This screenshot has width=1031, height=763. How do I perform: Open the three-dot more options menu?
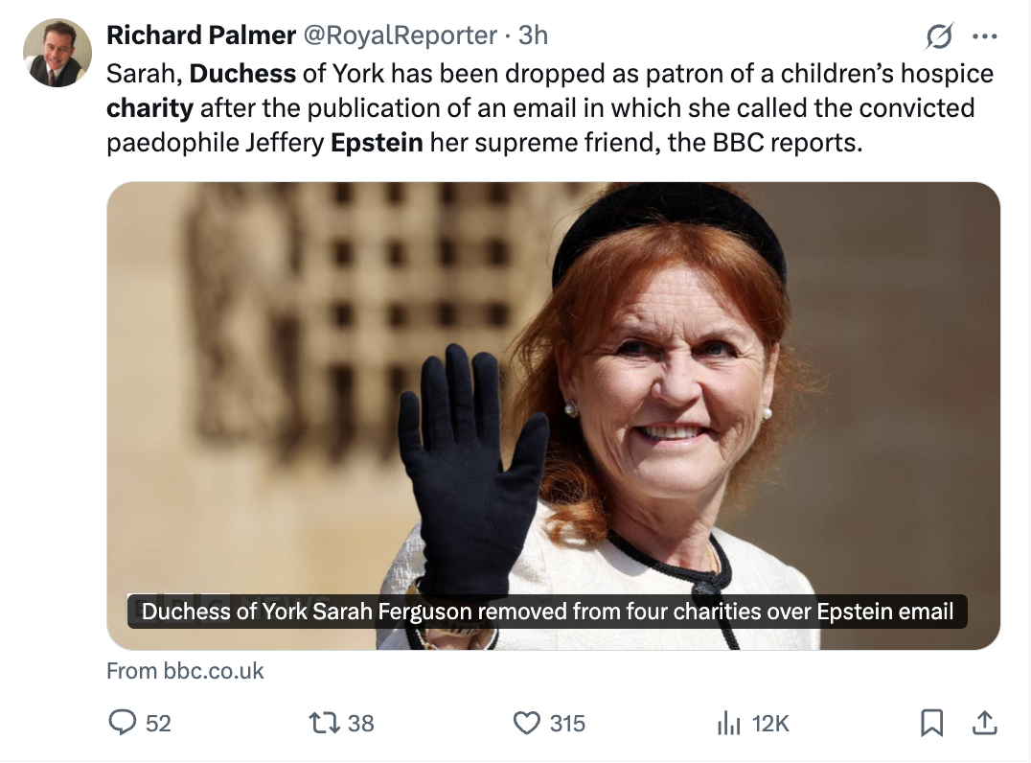985,36
